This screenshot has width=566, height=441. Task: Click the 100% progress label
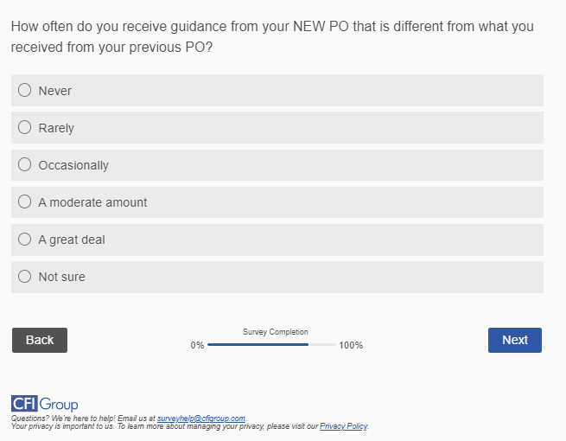351,345
